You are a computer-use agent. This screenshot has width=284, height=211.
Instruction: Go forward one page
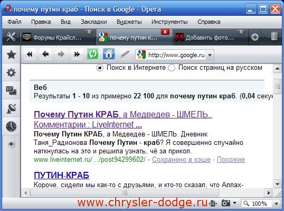tap(61, 54)
